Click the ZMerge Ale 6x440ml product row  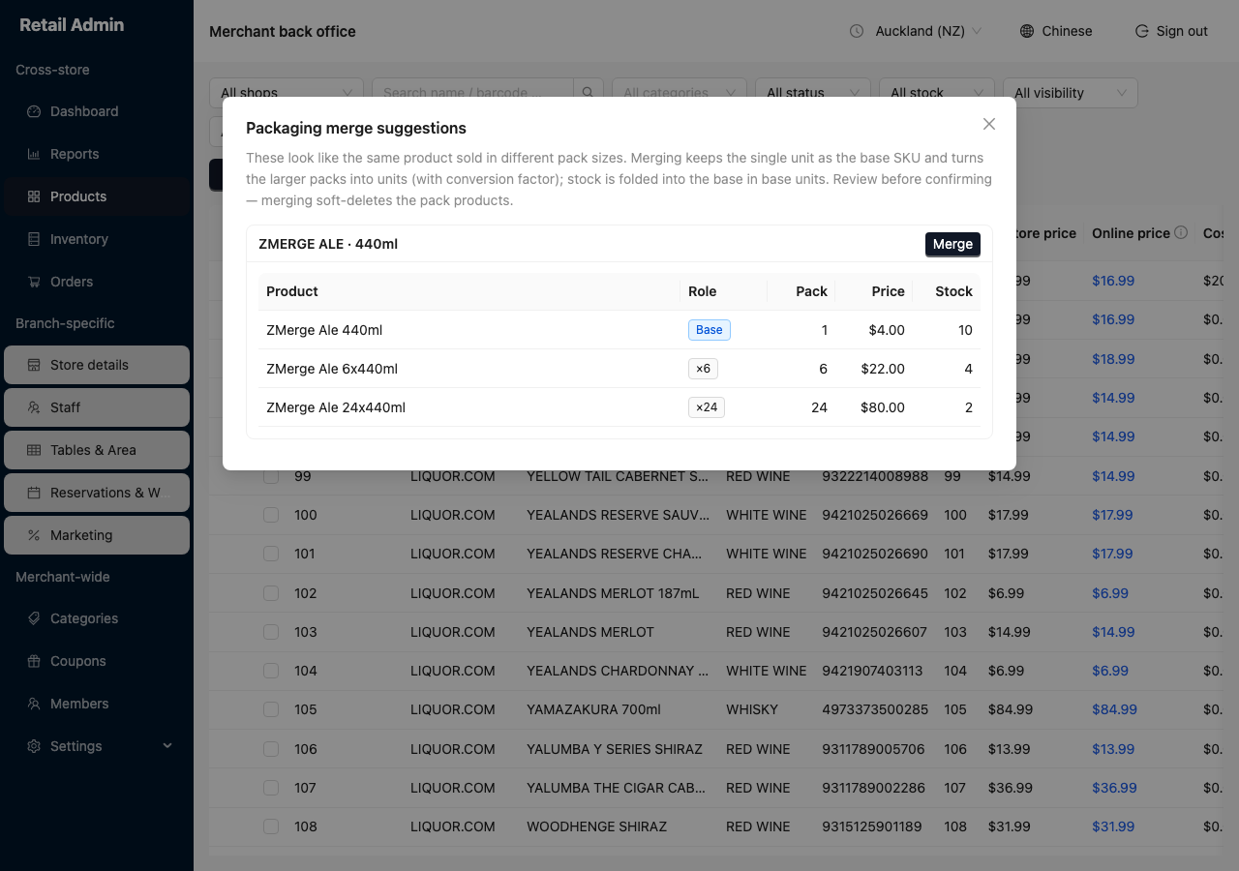(x=619, y=369)
